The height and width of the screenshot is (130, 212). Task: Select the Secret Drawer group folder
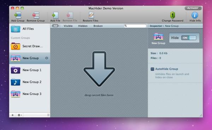pos(30,46)
